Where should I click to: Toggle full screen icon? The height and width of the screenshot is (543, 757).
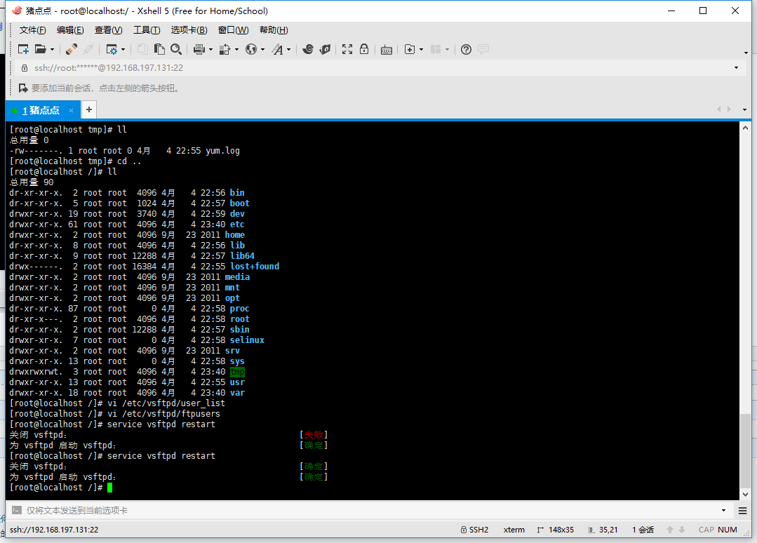tap(347, 49)
